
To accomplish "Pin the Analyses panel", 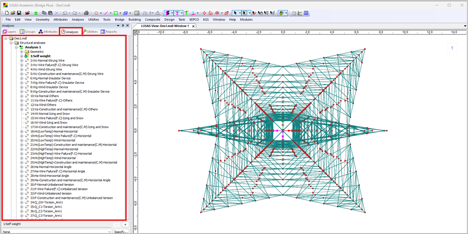I will tap(123, 26).
